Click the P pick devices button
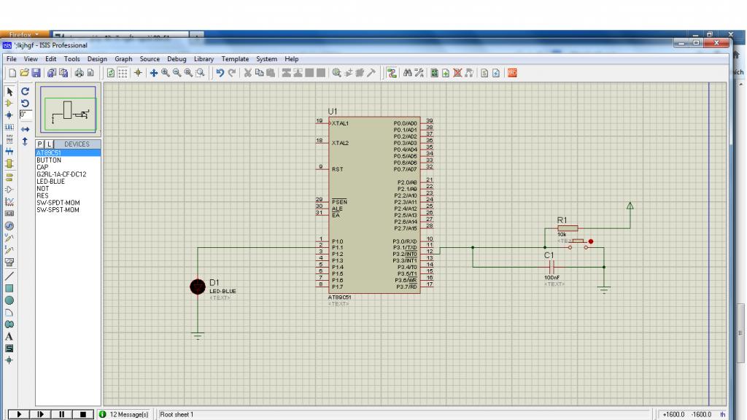 click(40, 144)
